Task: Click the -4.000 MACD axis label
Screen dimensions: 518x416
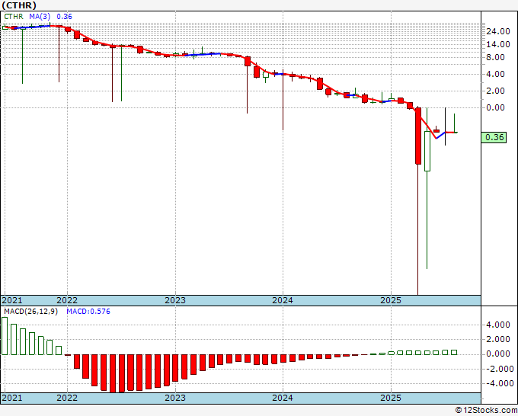Action: coord(497,383)
